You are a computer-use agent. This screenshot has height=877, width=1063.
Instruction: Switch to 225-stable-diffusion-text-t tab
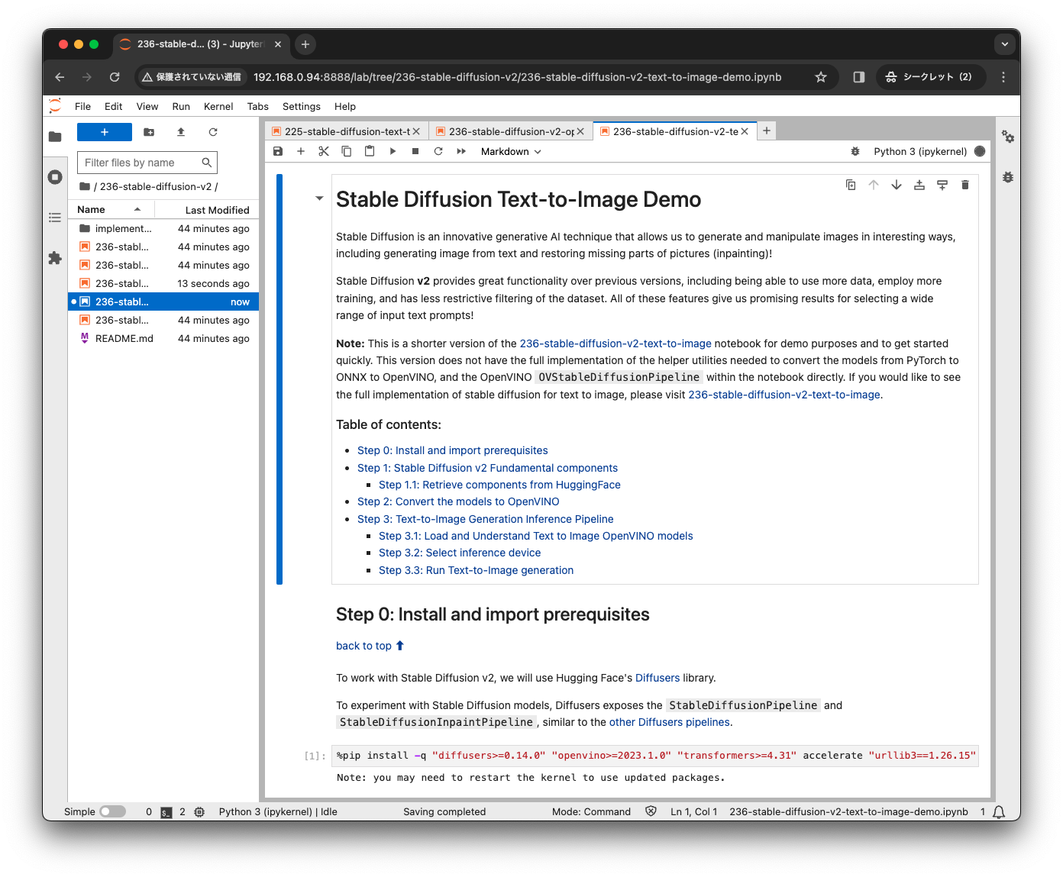point(347,131)
